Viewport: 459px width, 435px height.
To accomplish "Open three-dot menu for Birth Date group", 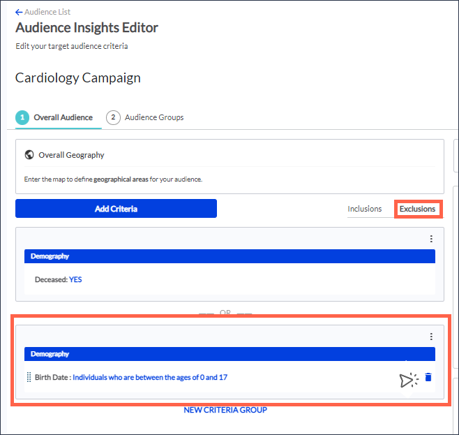I will pos(431,337).
